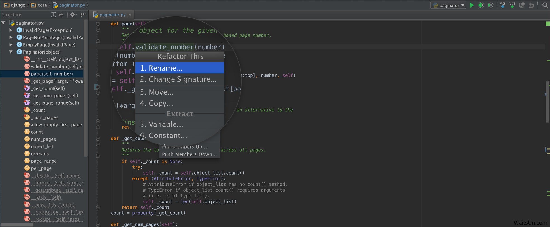The image size is (550, 227).
Task: Hide the Structure panel with the pin-left icon
Action: [x=83, y=15]
